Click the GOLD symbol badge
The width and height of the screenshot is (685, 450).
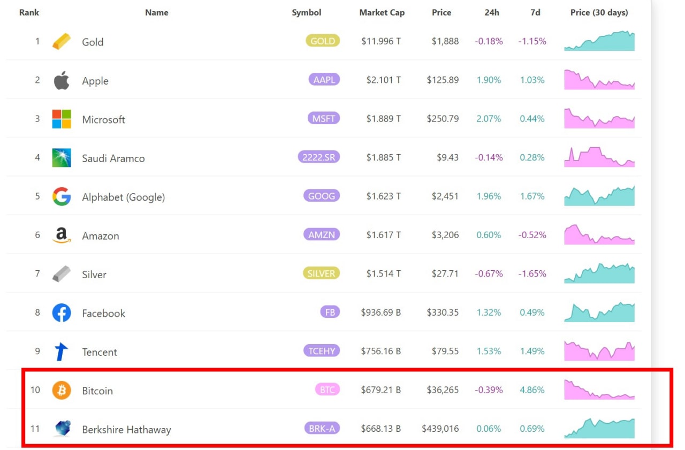(323, 41)
